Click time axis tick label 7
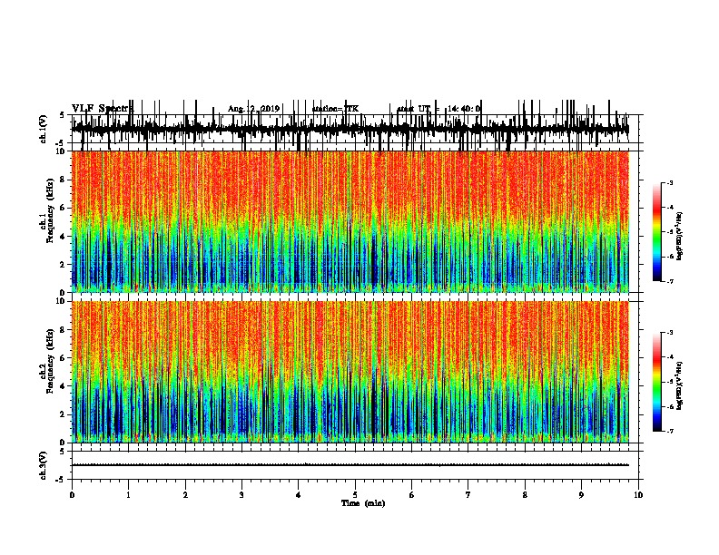The height and width of the screenshot is (555, 719). pyautogui.click(x=468, y=495)
